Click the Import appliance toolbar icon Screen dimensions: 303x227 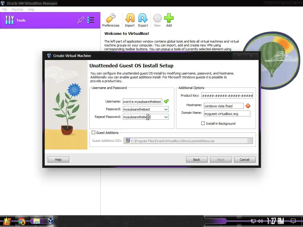(x=130, y=20)
